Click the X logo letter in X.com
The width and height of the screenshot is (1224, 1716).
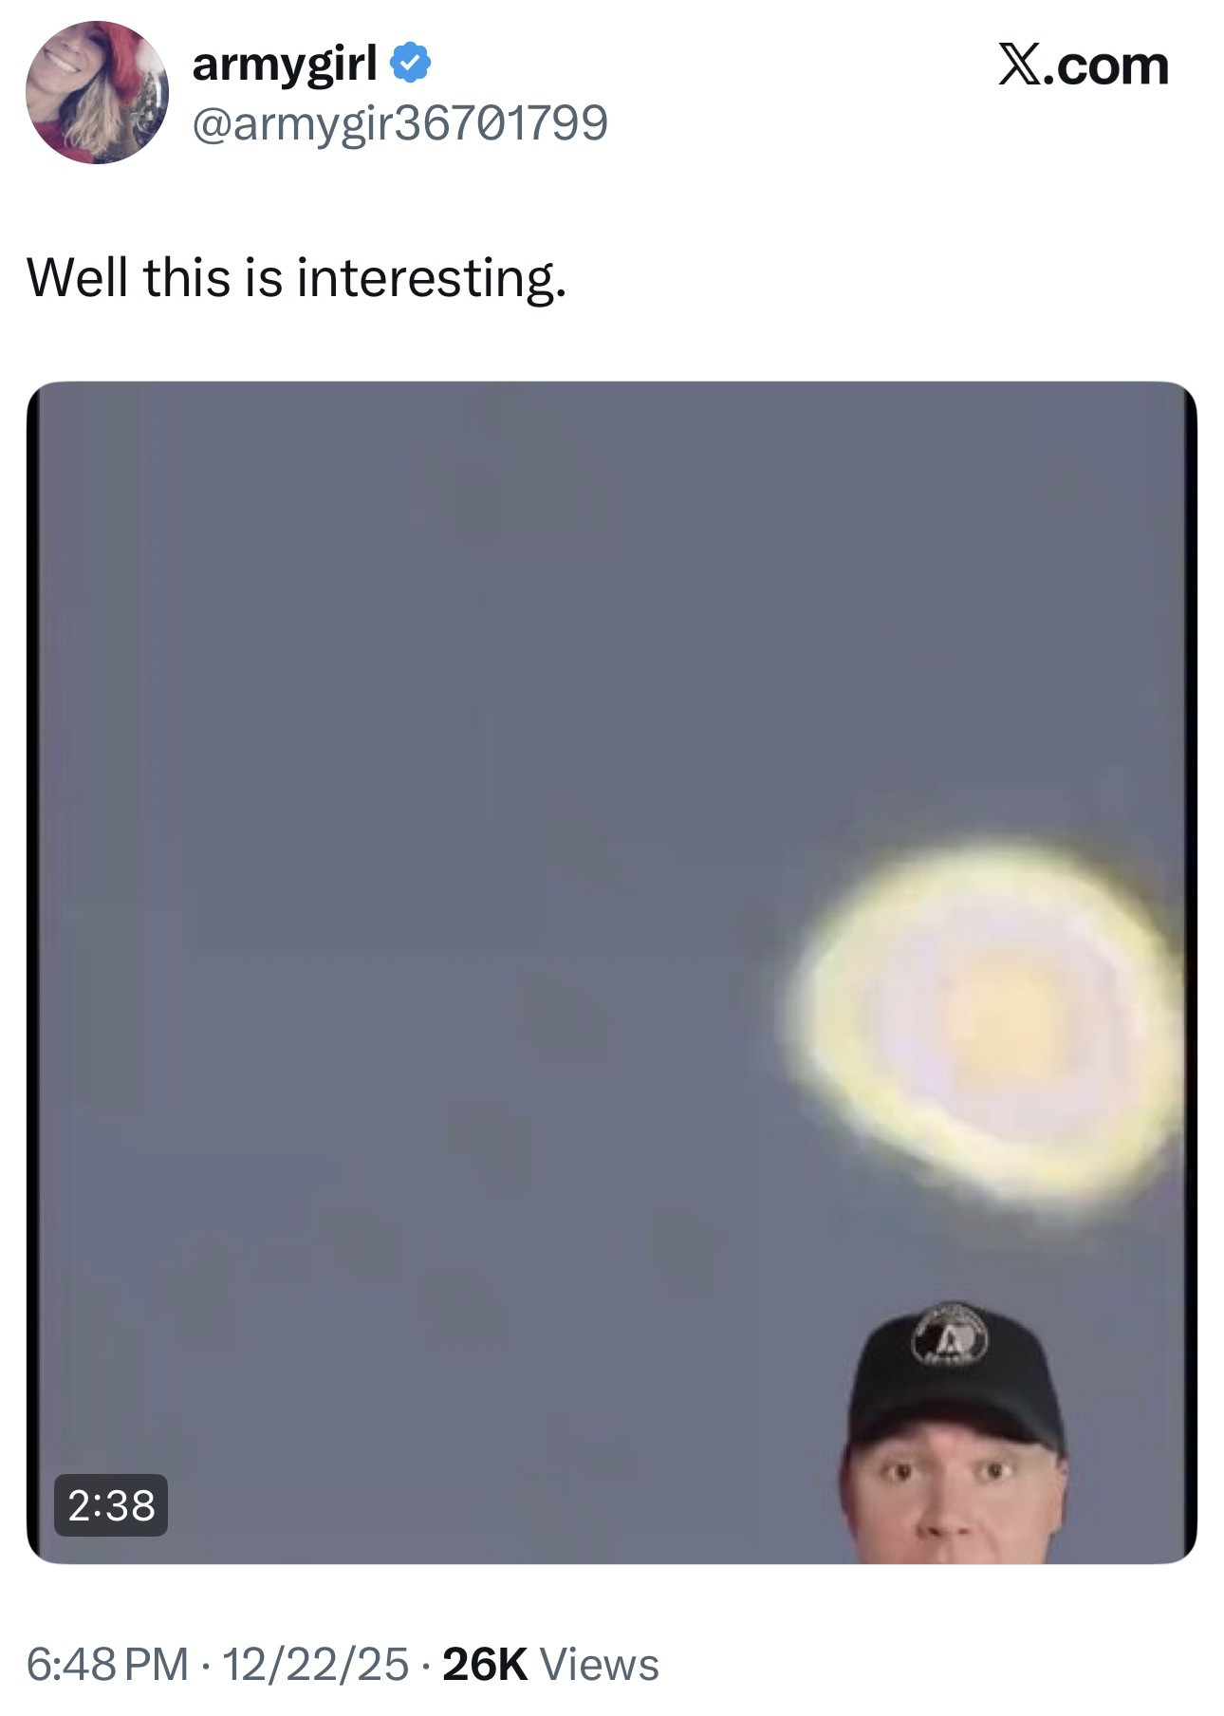[x=1019, y=65]
